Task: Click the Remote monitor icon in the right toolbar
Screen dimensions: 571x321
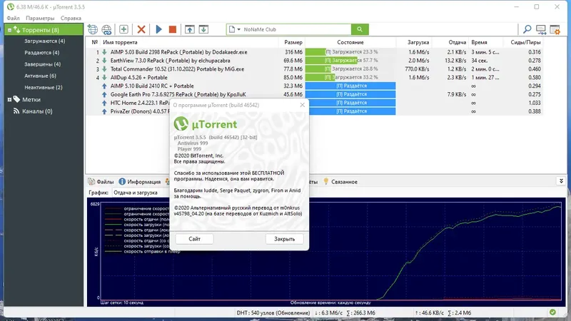Action: (x=541, y=29)
